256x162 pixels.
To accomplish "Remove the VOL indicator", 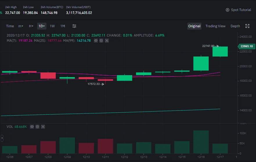I will [x=43, y=127].
